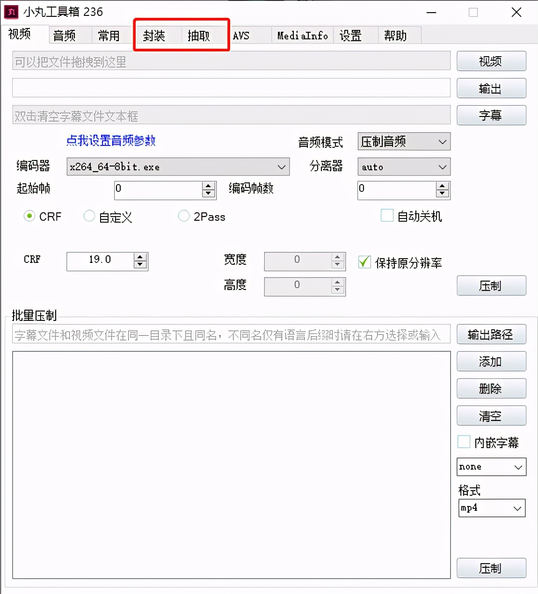This screenshot has height=594, width=538.
Task: Click the 压制 button to start encoding
Action: [491, 285]
